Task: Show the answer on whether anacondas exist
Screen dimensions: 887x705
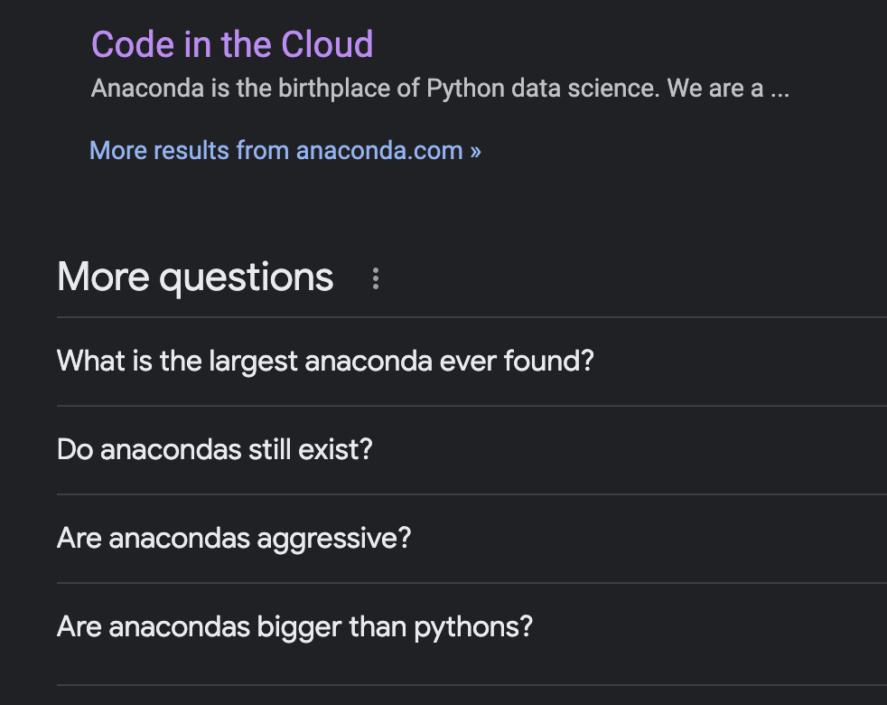Action: coord(215,450)
